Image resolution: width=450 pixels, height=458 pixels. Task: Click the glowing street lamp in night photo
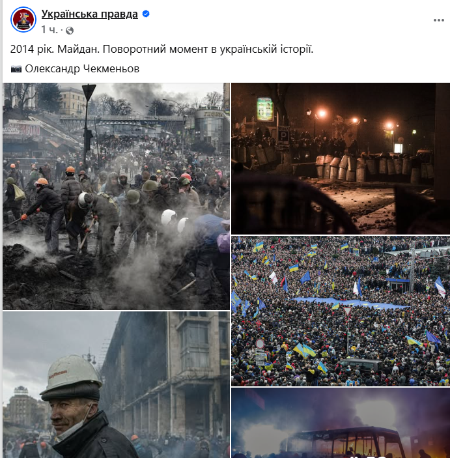[x=321, y=113]
